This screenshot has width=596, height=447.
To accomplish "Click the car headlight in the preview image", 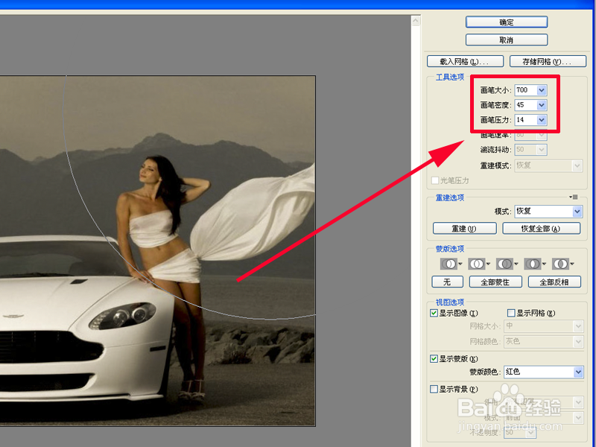I will [x=123, y=316].
